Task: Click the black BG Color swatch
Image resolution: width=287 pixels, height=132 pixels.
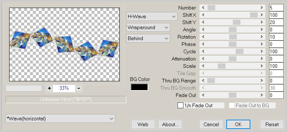Action: 139,87
